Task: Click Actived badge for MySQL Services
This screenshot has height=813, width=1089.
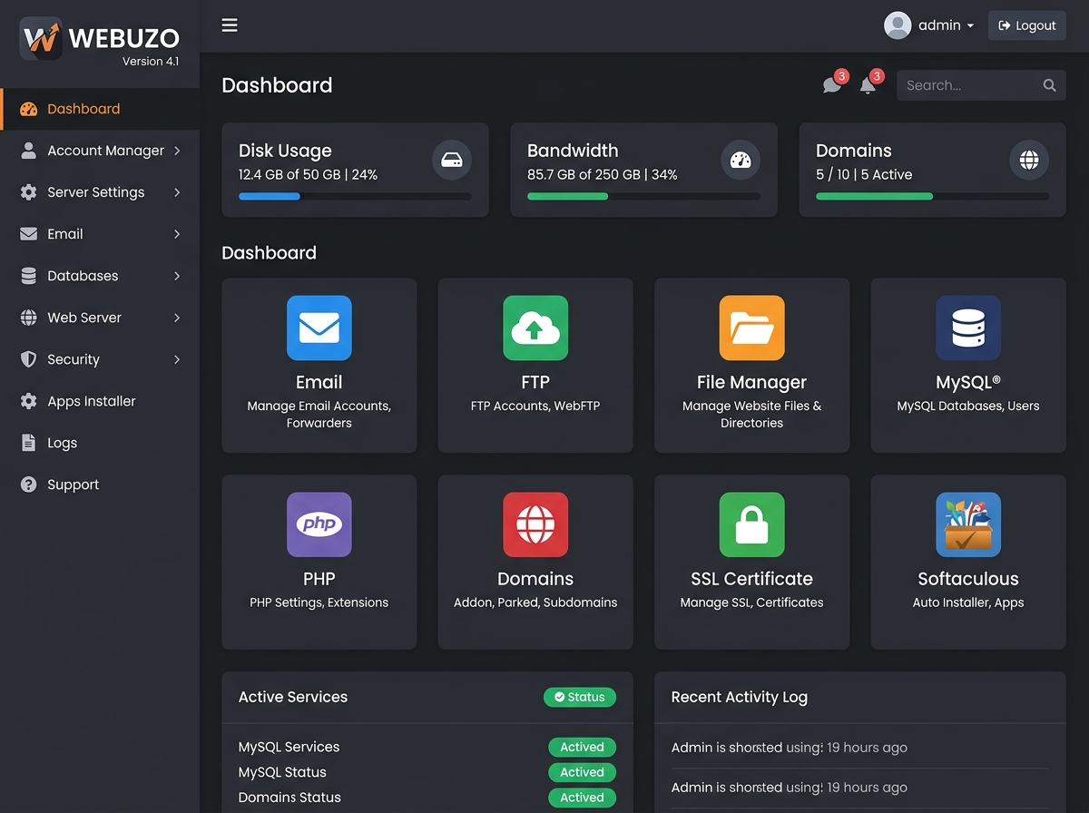Action: point(582,748)
